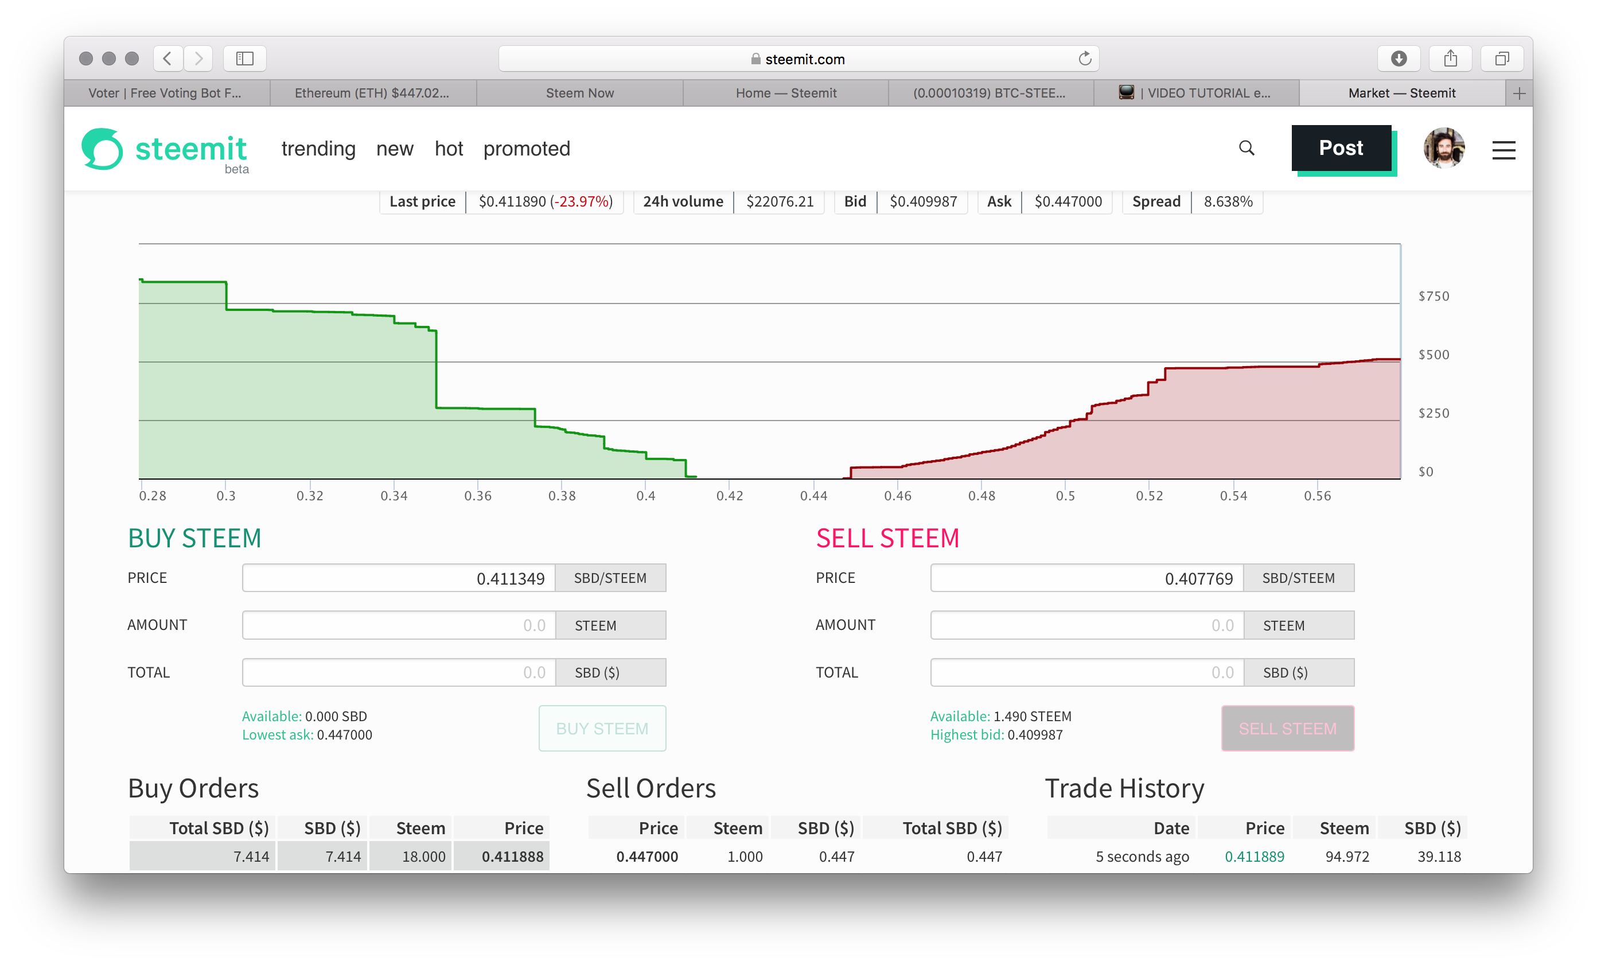Select the Market — Steemit tab

(1402, 94)
